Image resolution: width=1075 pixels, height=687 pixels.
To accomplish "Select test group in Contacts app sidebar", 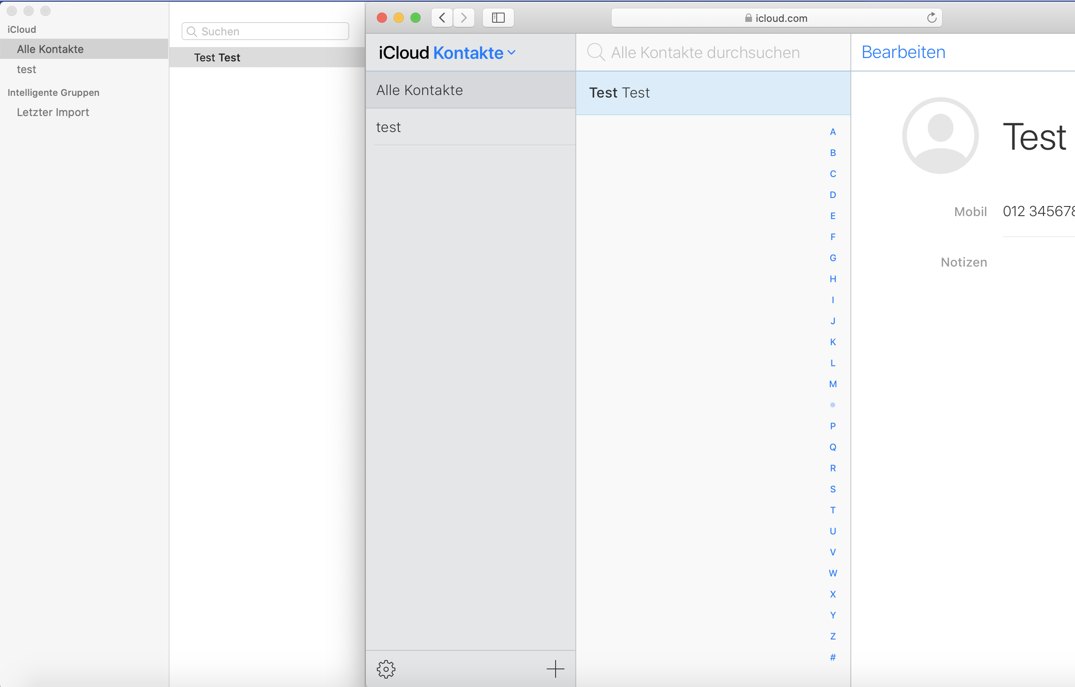I will [x=26, y=69].
